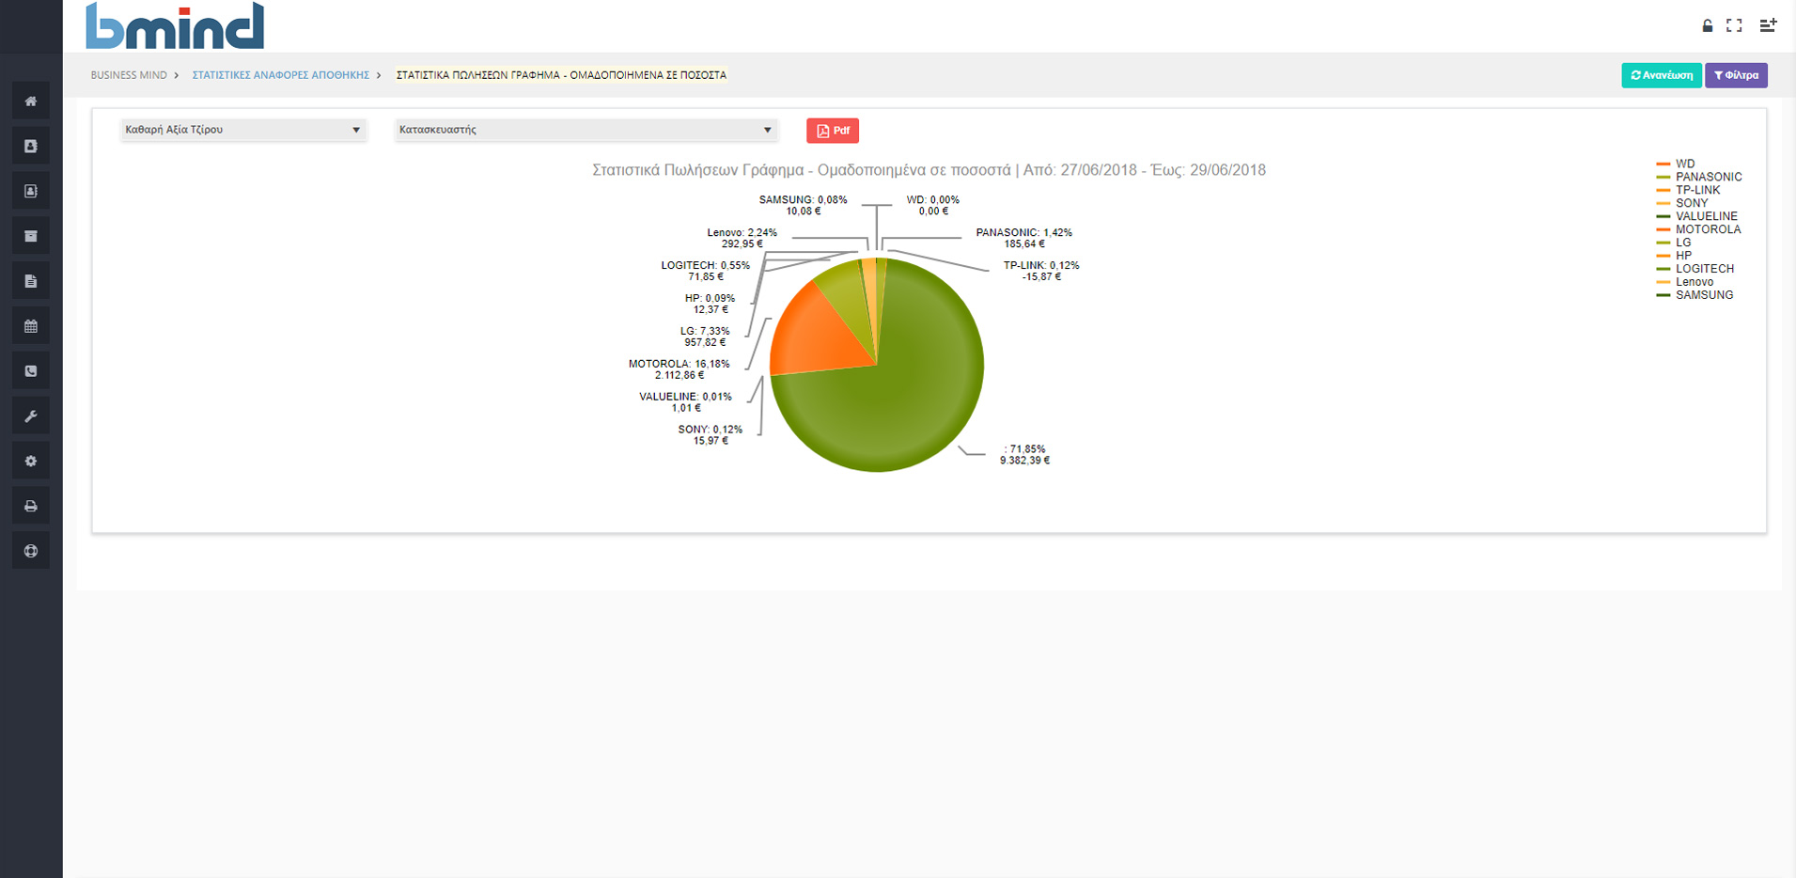
Task: Open the address book sidebar icon
Action: (31, 147)
